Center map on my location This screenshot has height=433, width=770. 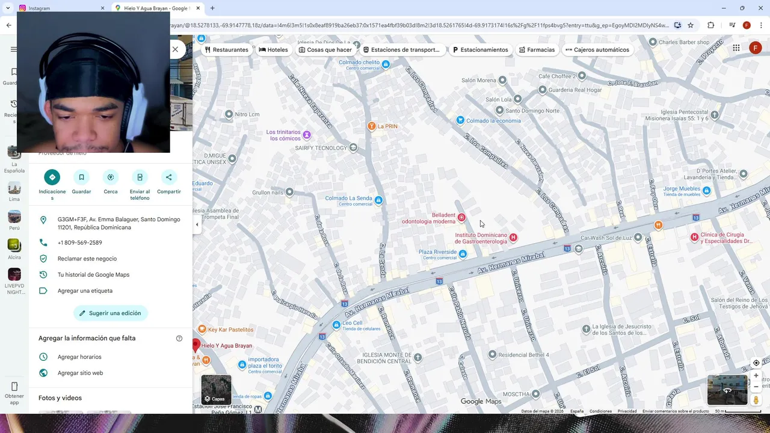[756, 363]
